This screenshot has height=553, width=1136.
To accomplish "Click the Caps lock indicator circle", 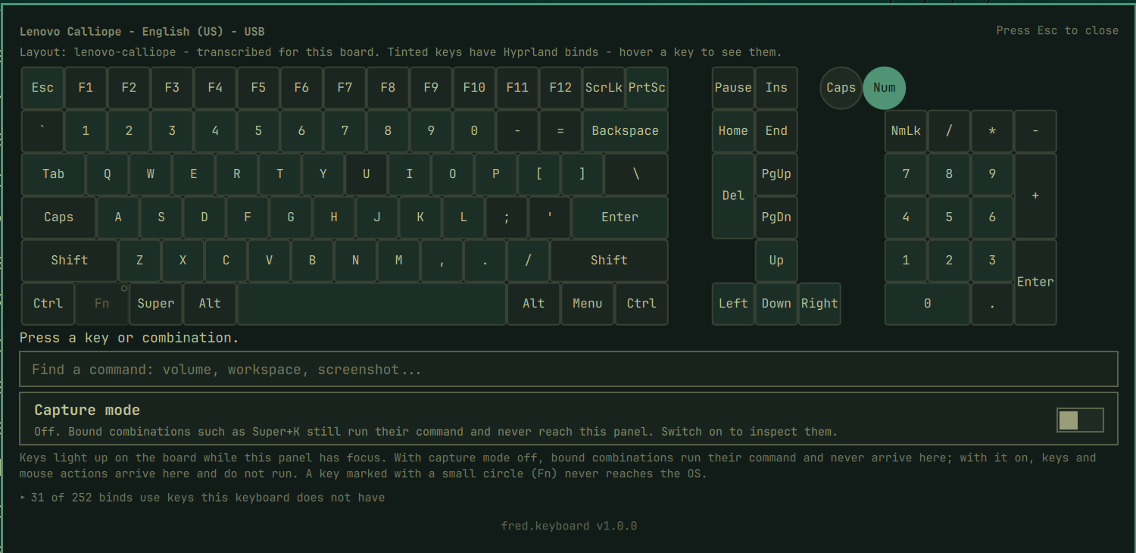I will [x=841, y=88].
